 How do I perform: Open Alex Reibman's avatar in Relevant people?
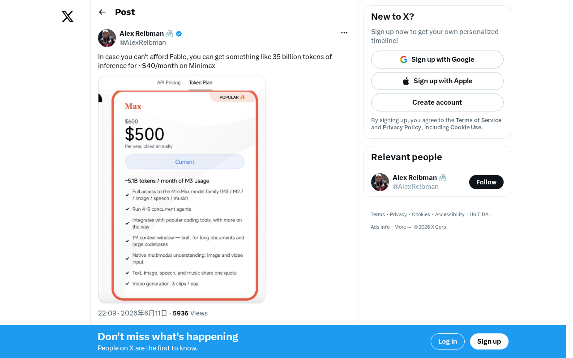(x=380, y=182)
